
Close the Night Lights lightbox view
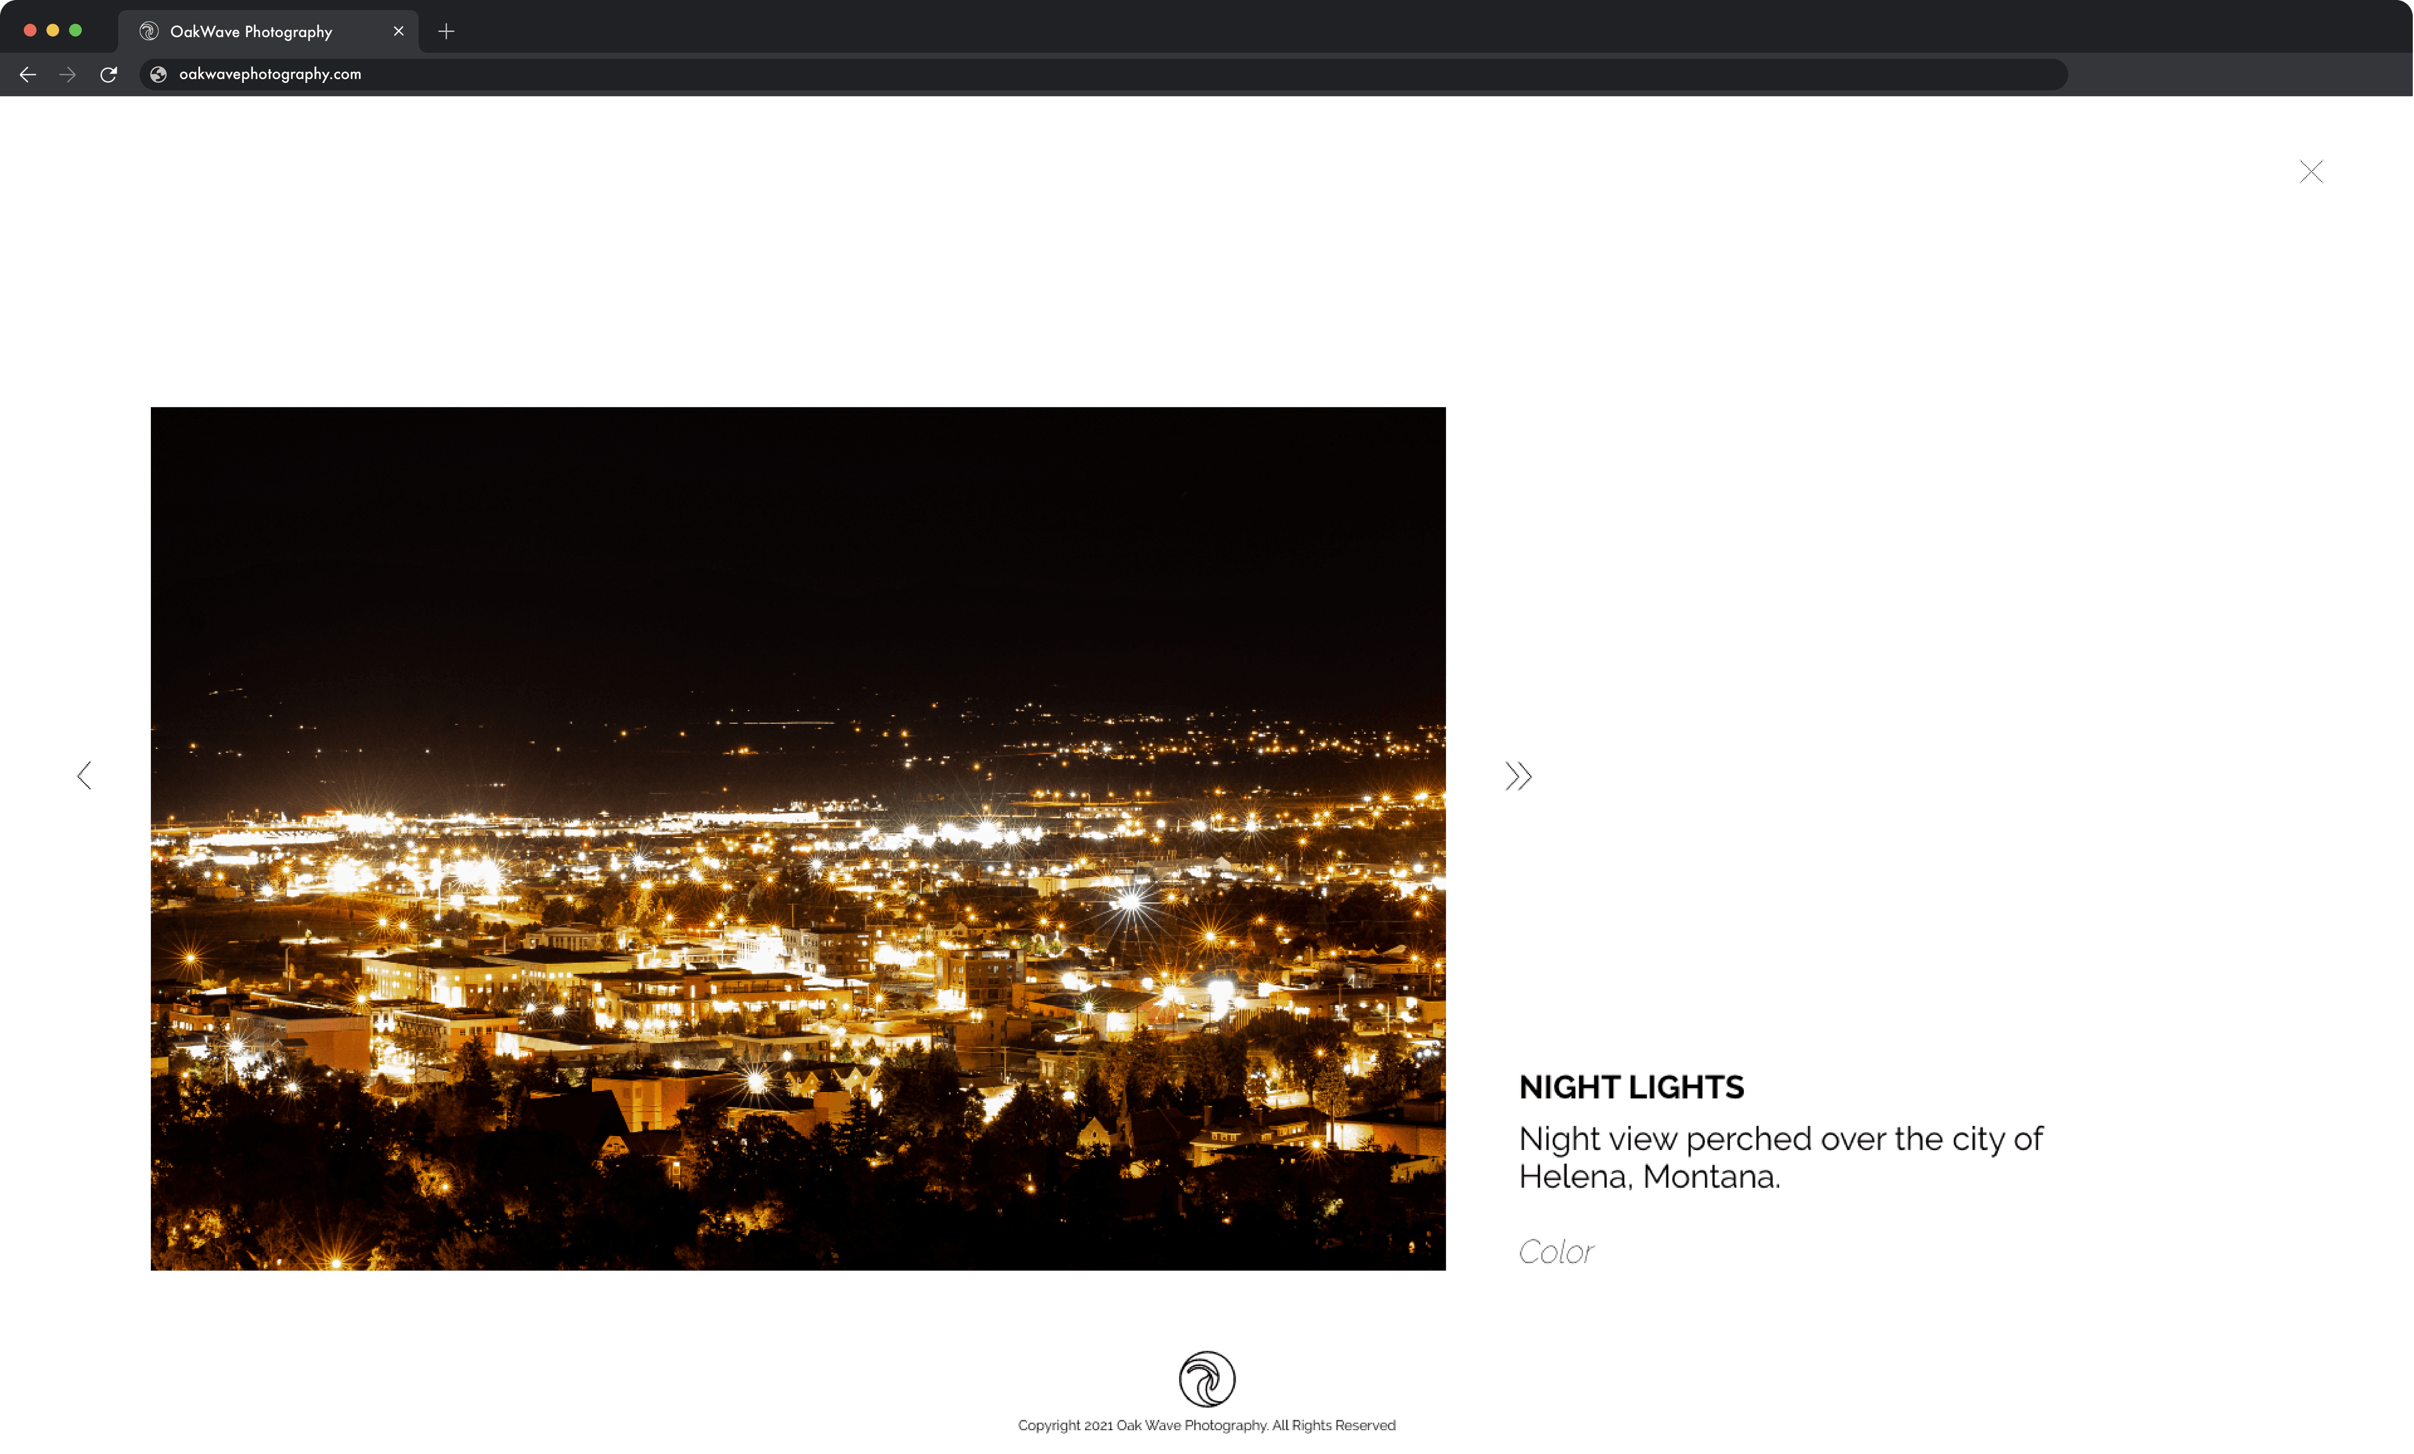point(2311,172)
